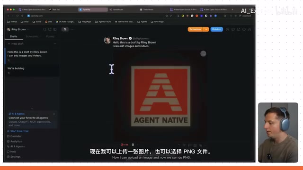Image resolution: width=303 pixels, height=170 pixels.
Task: Click Riley Brown's avatar in the draft
Action: click(x=107, y=40)
